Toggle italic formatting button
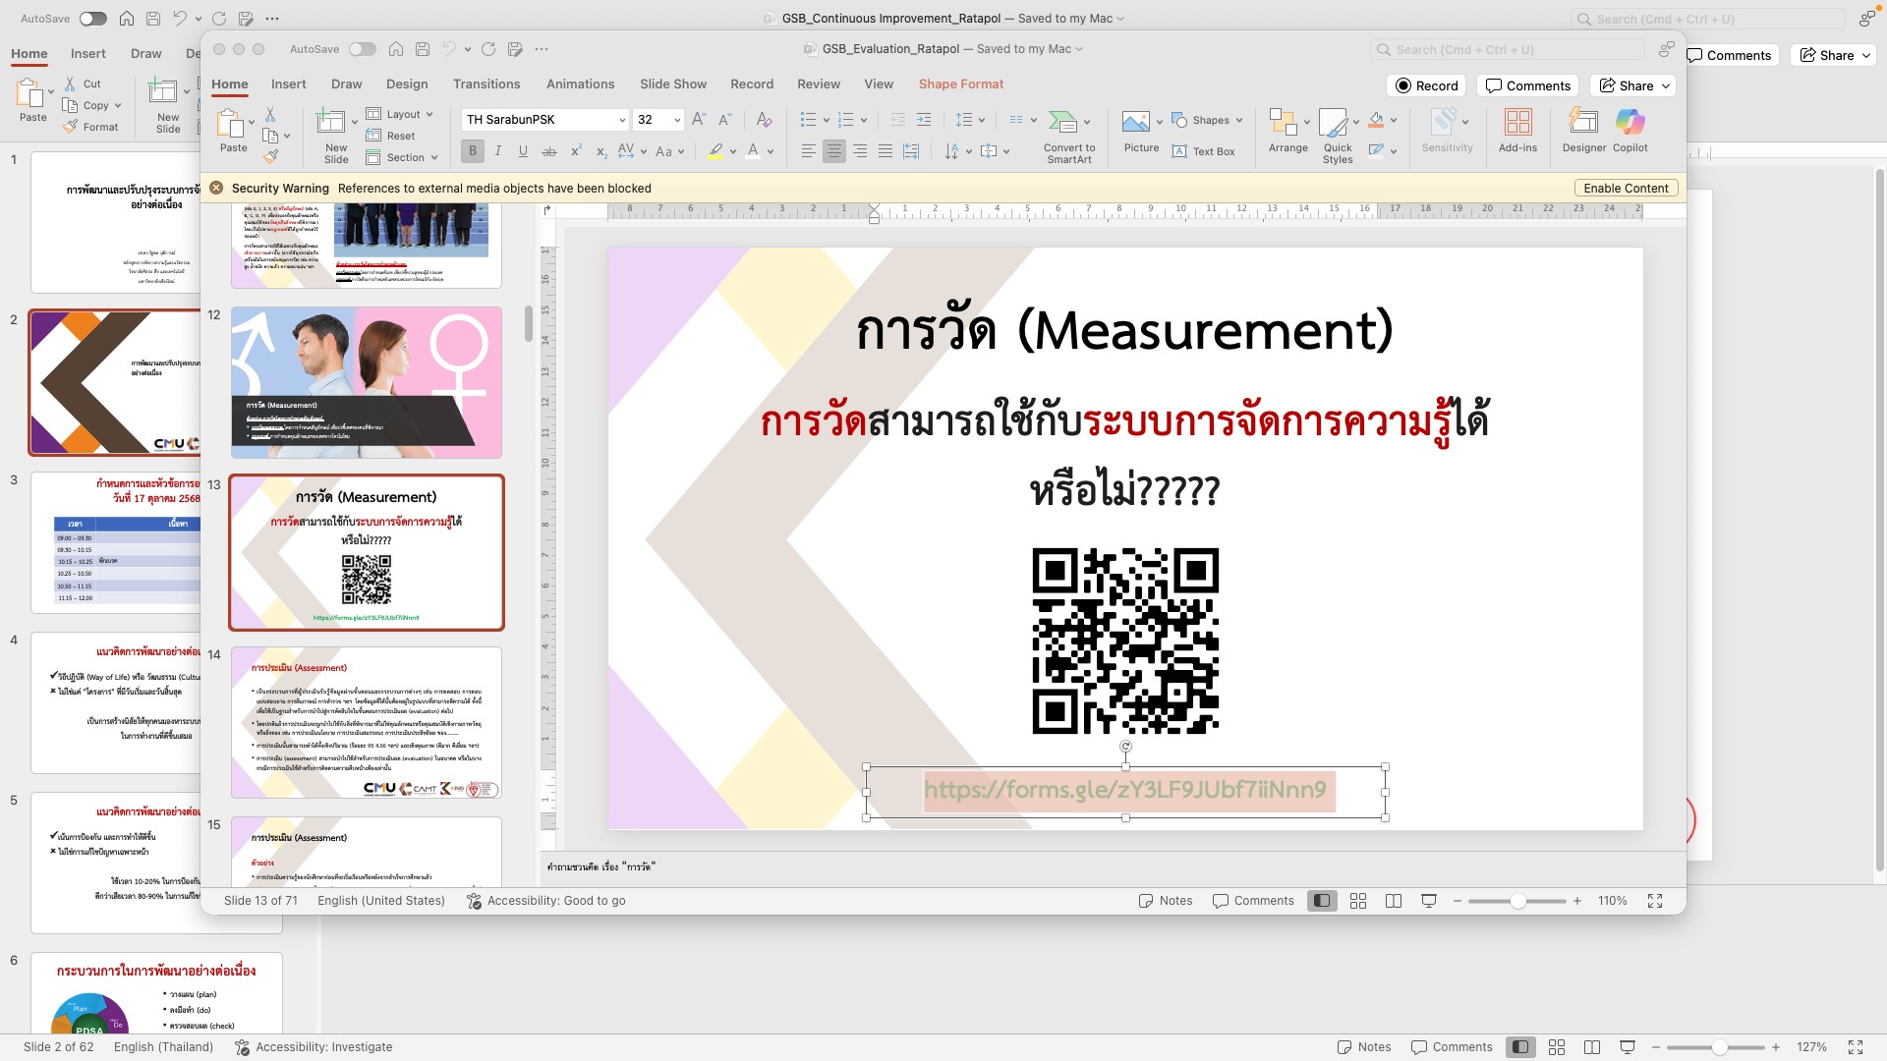 pos(498,151)
